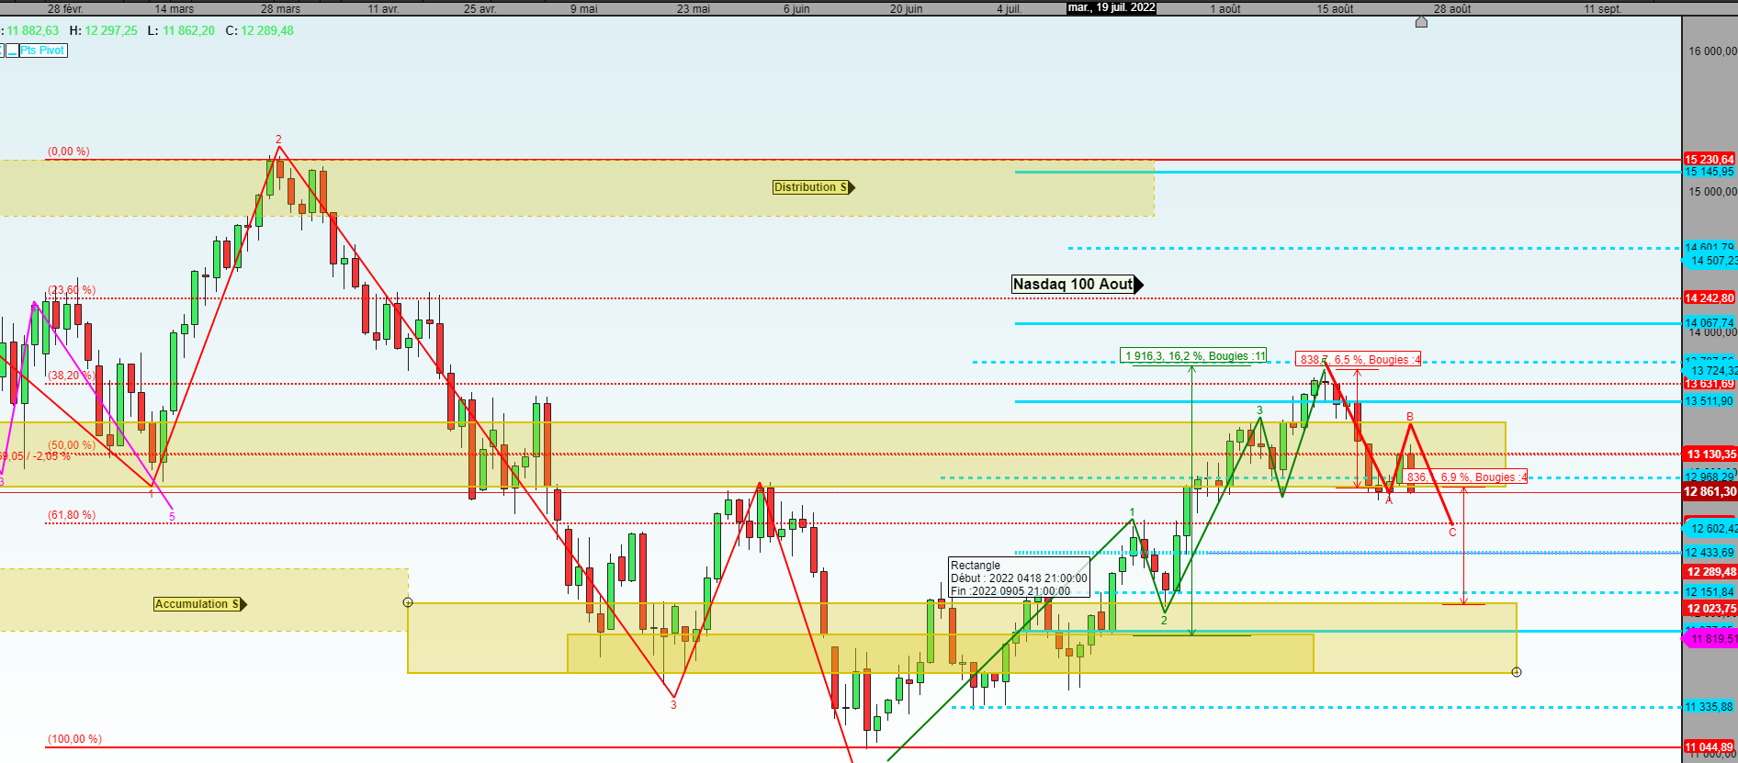1738x763 pixels.
Task: Click the Close value 12 289,48
Action: tap(267, 30)
